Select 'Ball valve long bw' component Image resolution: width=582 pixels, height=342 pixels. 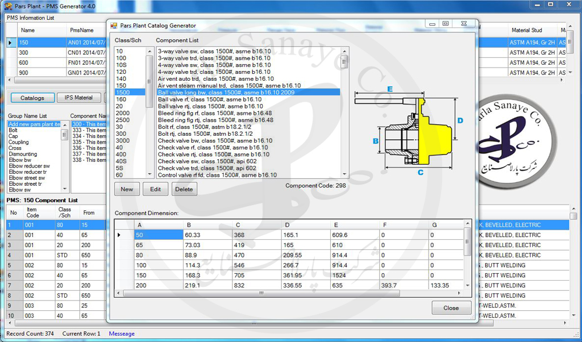[248, 93]
